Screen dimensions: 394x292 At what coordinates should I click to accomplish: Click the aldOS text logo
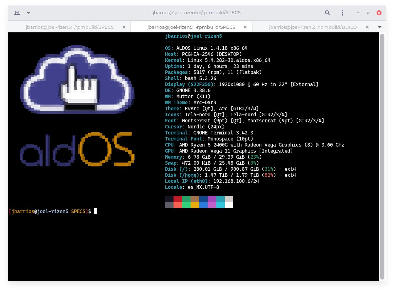coord(77,149)
